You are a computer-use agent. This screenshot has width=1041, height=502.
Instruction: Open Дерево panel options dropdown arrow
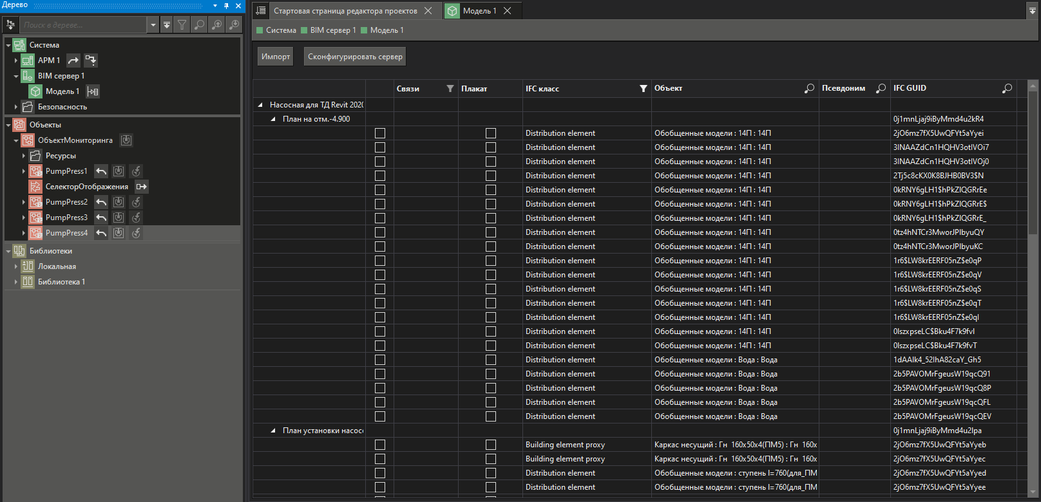[x=215, y=6]
